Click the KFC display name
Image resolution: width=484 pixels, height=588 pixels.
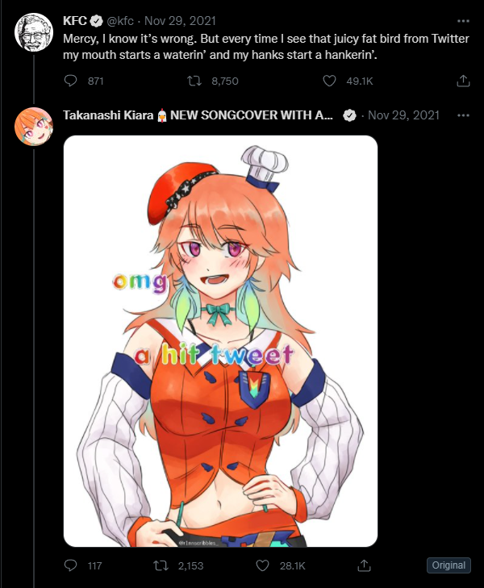75,21
